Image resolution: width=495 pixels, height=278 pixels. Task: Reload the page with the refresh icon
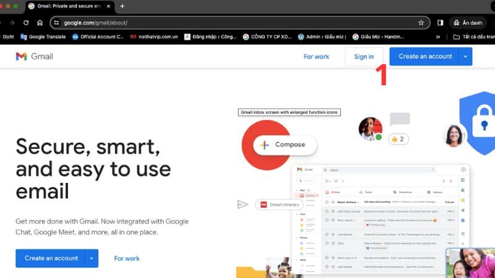tap(26, 23)
